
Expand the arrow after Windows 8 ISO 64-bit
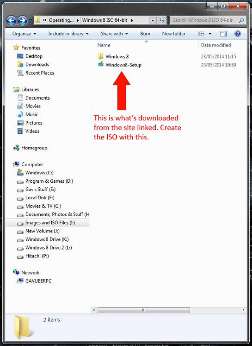click(132, 20)
